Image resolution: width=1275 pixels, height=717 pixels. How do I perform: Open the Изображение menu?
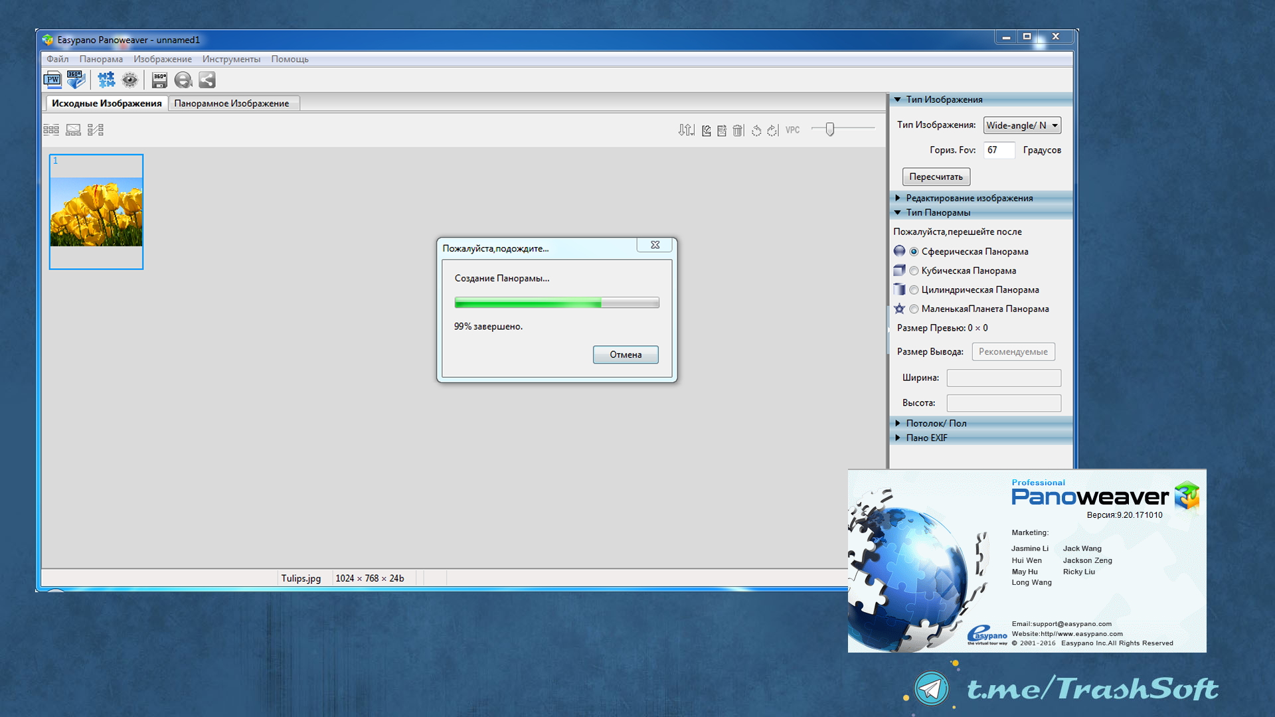click(x=163, y=59)
